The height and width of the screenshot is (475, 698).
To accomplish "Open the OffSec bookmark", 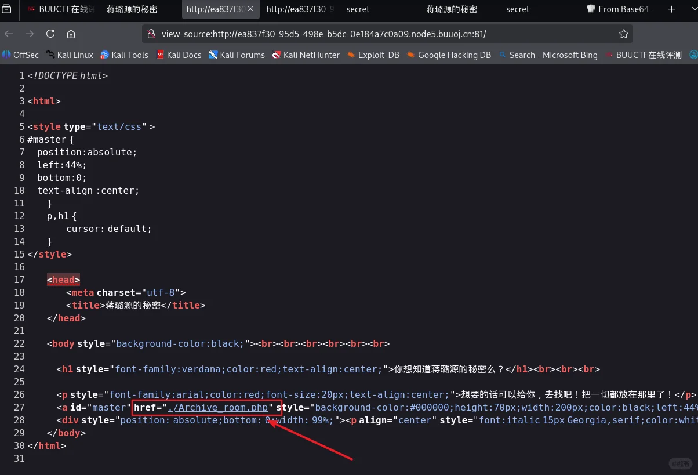I will coord(20,55).
